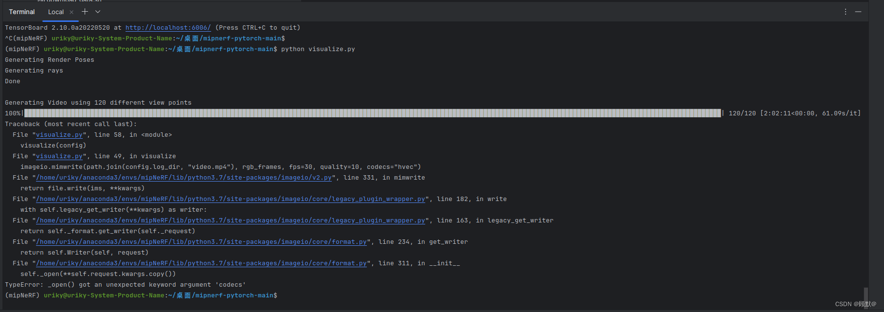
Task: Click the Generating Video status line
Action: 98,102
